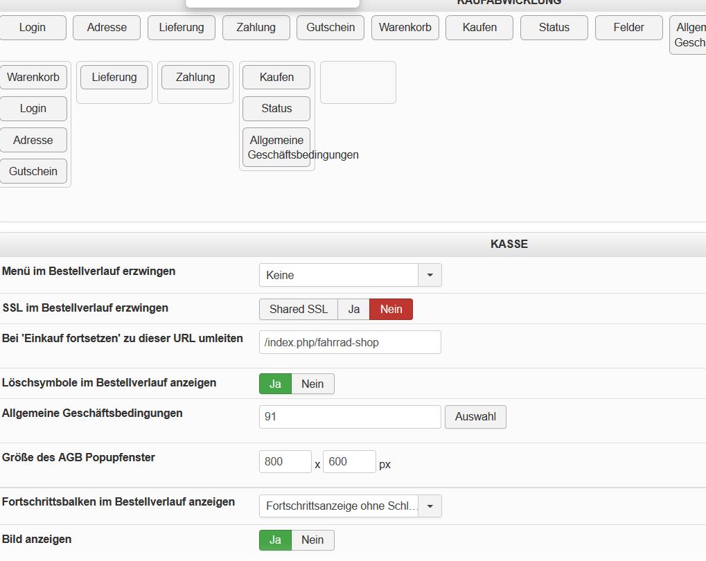Click the Auswahl button

475,417
